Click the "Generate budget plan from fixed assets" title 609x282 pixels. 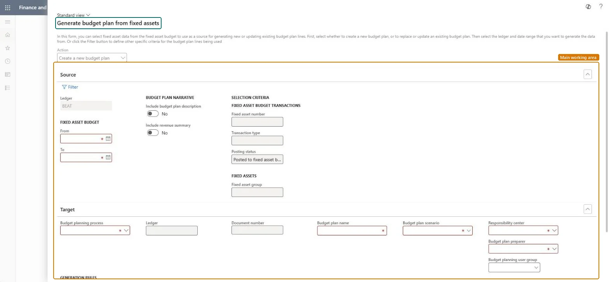(x=108, y=23)
